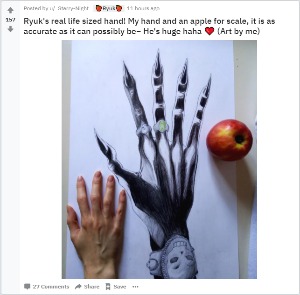The width and height of the screenshot is (300, 295).
Task: Click the 157 vote count
Action: point(10,20)
